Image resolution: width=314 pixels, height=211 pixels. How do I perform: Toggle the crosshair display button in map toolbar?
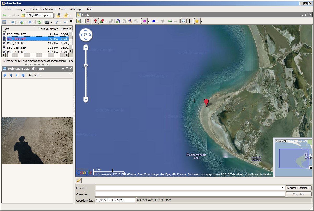pyautogui.click(x=190, y=21)
